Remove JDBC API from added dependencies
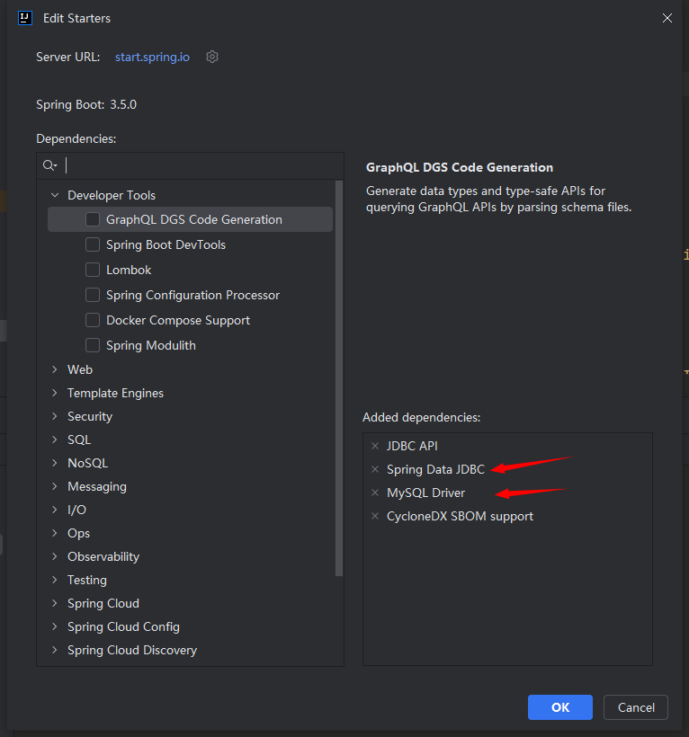Screen dimensions: 689x737 tap(375, 446)
